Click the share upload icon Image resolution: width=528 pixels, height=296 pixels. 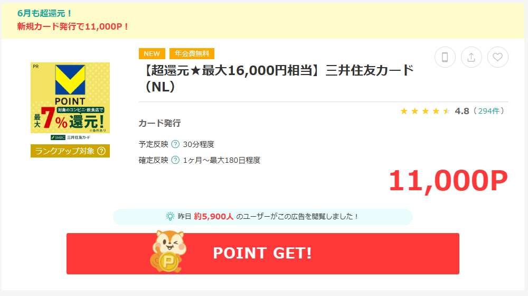click(x=471, y=57)
